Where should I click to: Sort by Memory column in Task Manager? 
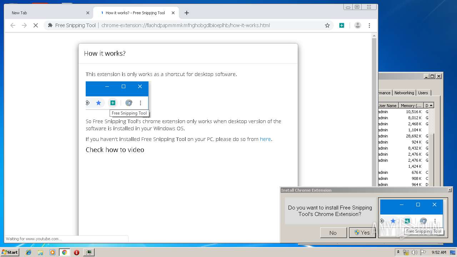[x=411, y=106]
